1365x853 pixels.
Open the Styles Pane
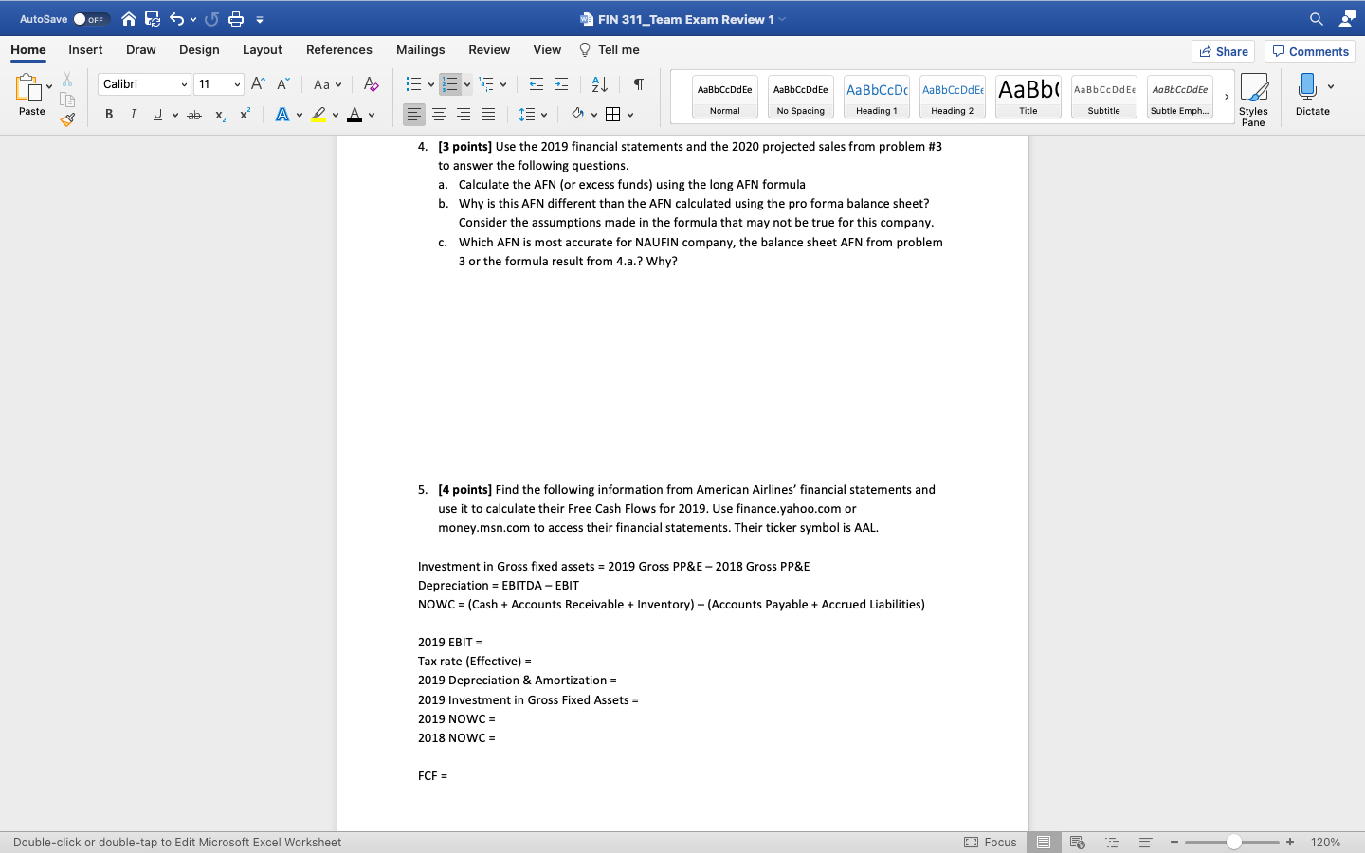[1253, 95]
